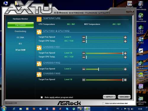Increase Chassis Fan1 Target CPU Temp with plus
Screen dimensions: 148x111
pyautogui.click(x=125, y=57)
